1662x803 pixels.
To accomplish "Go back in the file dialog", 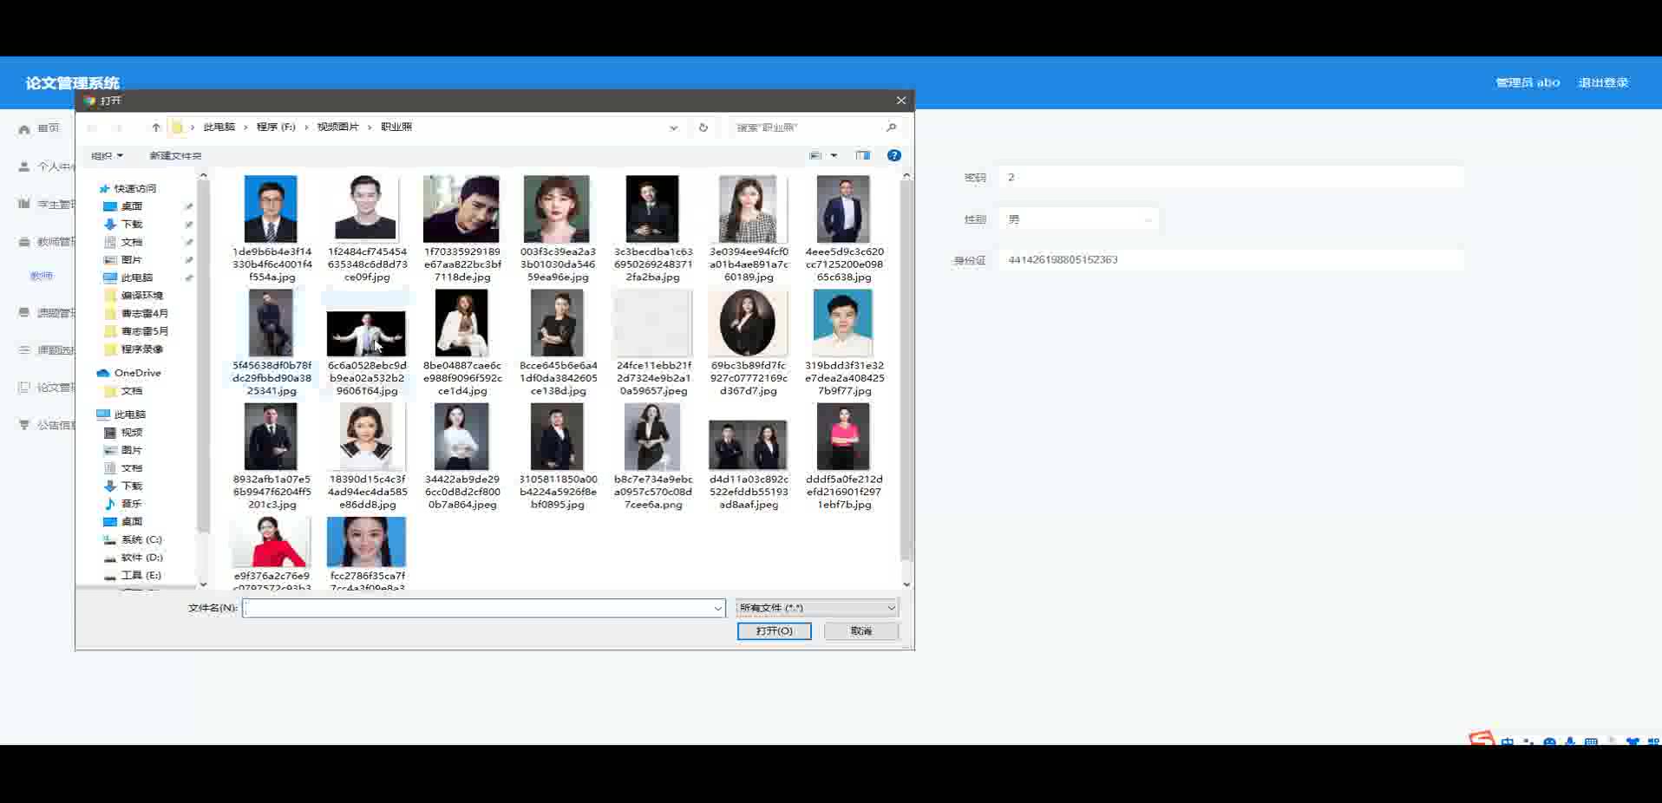I will pyautogui.click(x=92, y=127).
